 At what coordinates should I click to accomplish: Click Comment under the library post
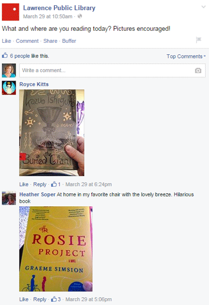[x=27, y=41]
